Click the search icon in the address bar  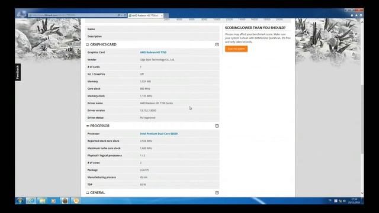(x=119, y=15)
